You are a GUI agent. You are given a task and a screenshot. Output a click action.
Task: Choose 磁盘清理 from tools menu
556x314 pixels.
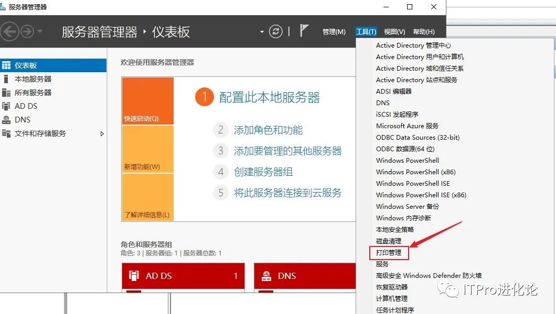tap(389, 241)
